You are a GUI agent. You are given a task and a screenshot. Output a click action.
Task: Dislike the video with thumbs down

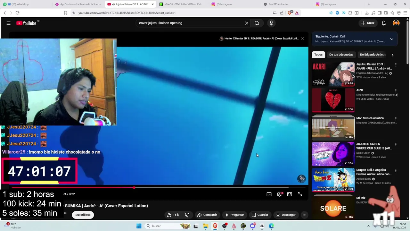click(187, 215)
